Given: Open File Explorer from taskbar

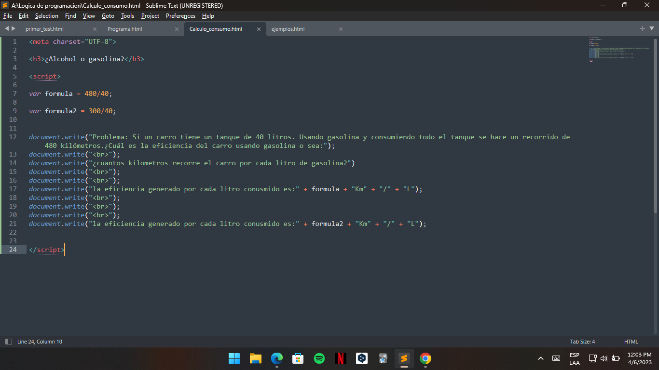Looking at the screenshot, I should 255,358.
